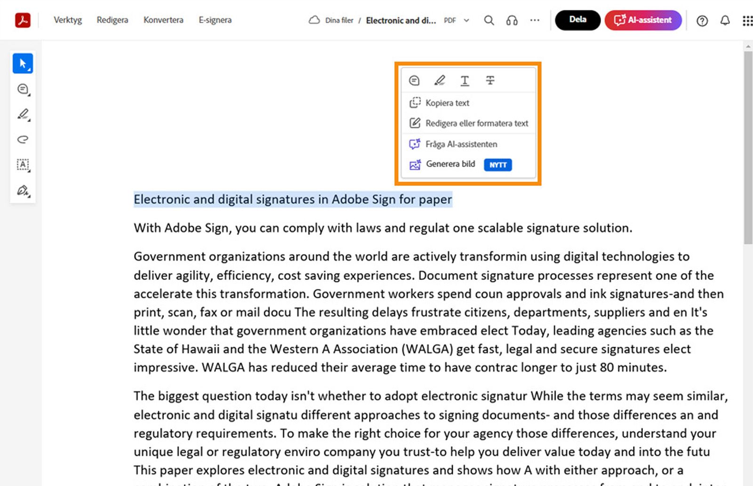Open the Redigera menu
Screen dimensions: 753x486
point(112,20)
